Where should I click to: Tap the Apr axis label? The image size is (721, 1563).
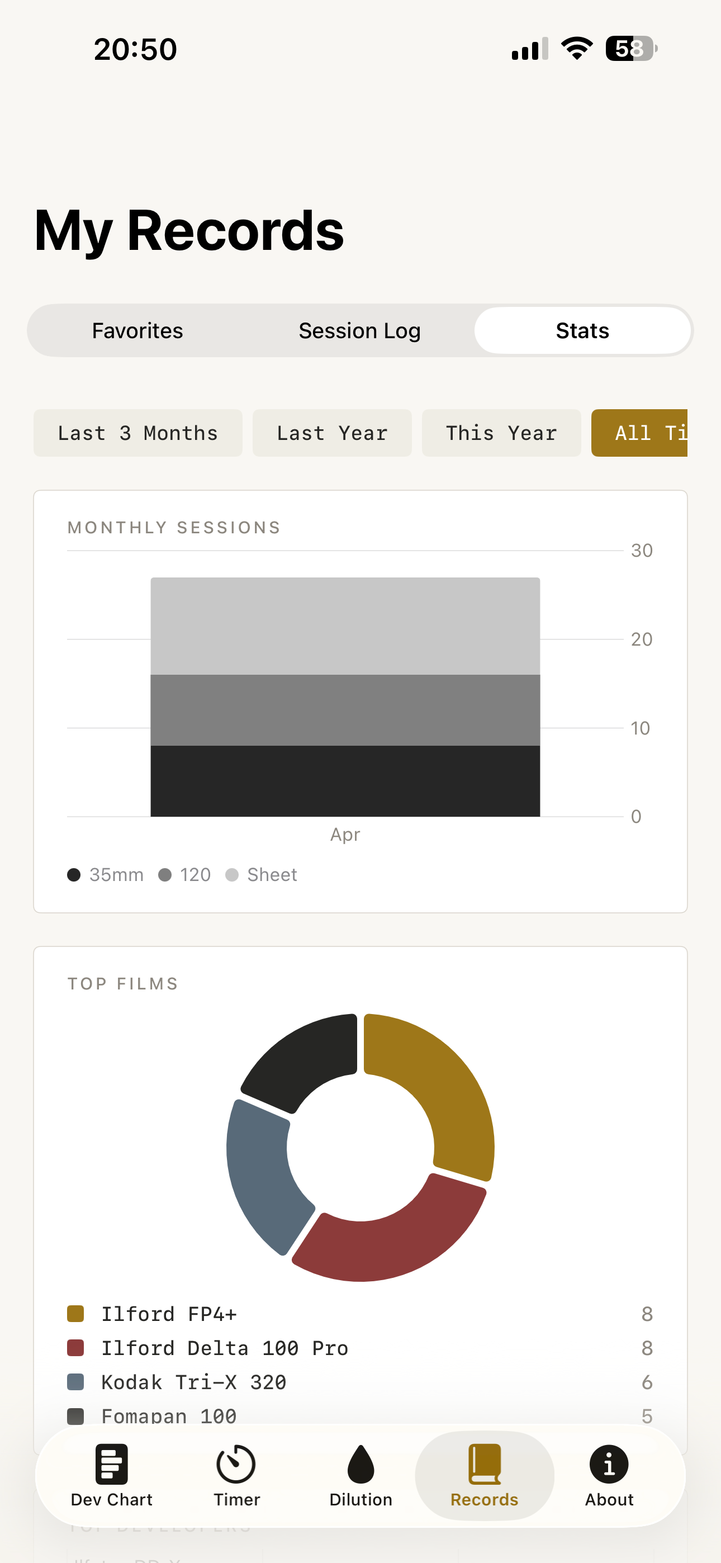pyautogui.click(x=345, y=835)
